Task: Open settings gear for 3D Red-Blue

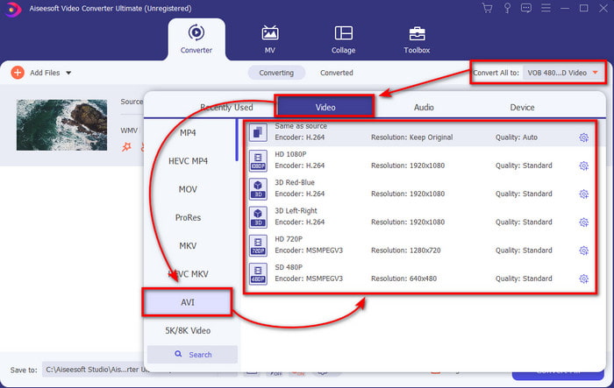Action: tap(583, 194)
